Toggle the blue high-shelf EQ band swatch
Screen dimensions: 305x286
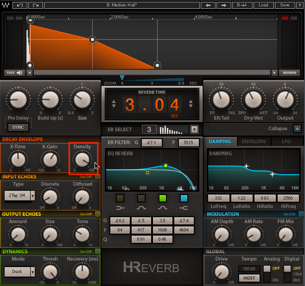coord(184,198)
